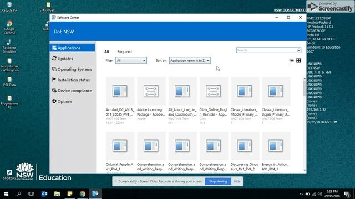Open Device compliance page

[72, 91]
